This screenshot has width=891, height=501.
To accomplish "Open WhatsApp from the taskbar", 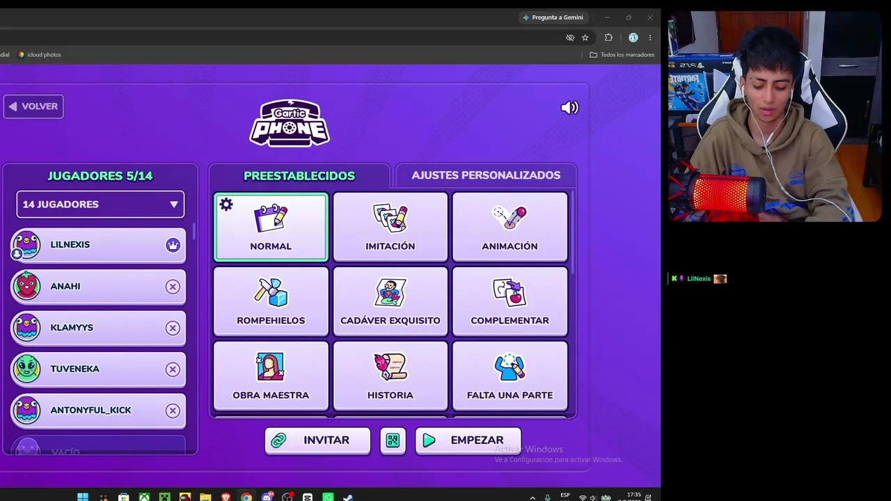I will (328, 497).
